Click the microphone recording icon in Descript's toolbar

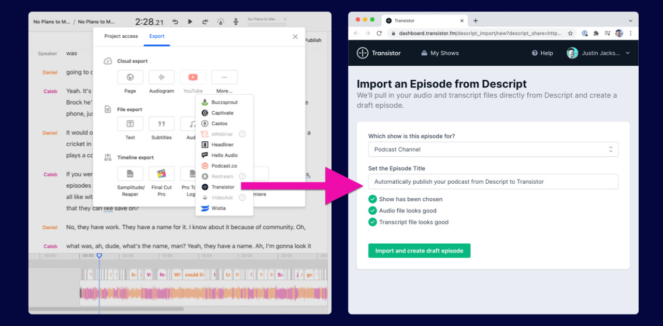click(236, 21)
